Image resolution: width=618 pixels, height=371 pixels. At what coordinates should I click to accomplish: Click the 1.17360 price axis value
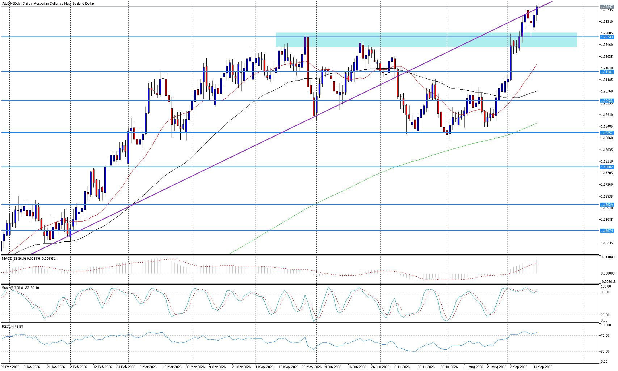(607, 185)
